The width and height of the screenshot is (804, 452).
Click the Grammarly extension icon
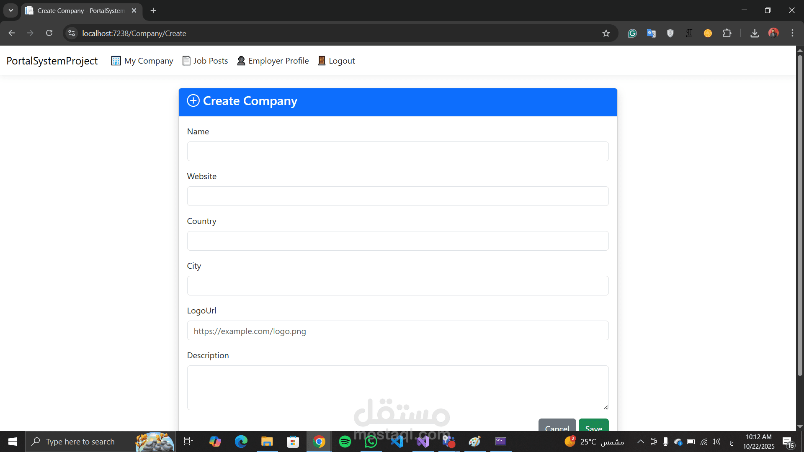pos(632,33)
